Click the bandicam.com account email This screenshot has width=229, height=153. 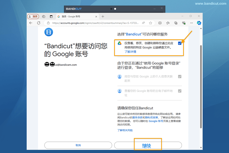pos(66,65)
